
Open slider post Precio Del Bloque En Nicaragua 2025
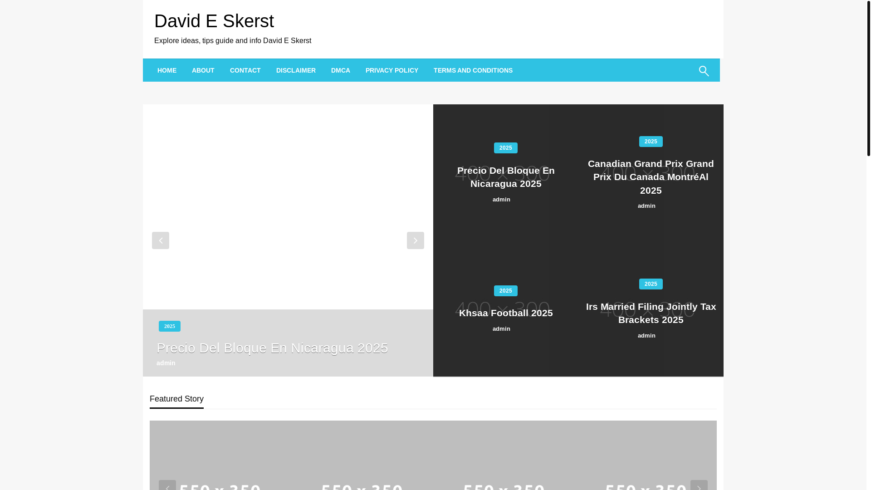point(272,348)
